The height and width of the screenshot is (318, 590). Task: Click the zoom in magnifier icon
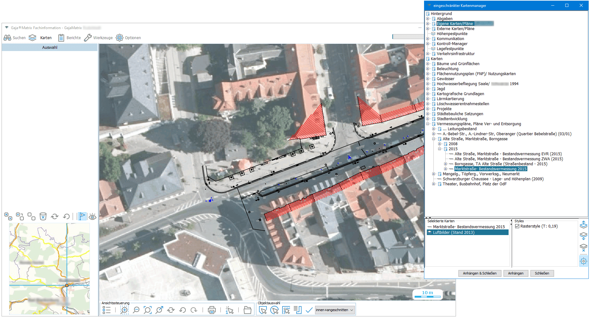pyautogui.click(x=124, y=310)
